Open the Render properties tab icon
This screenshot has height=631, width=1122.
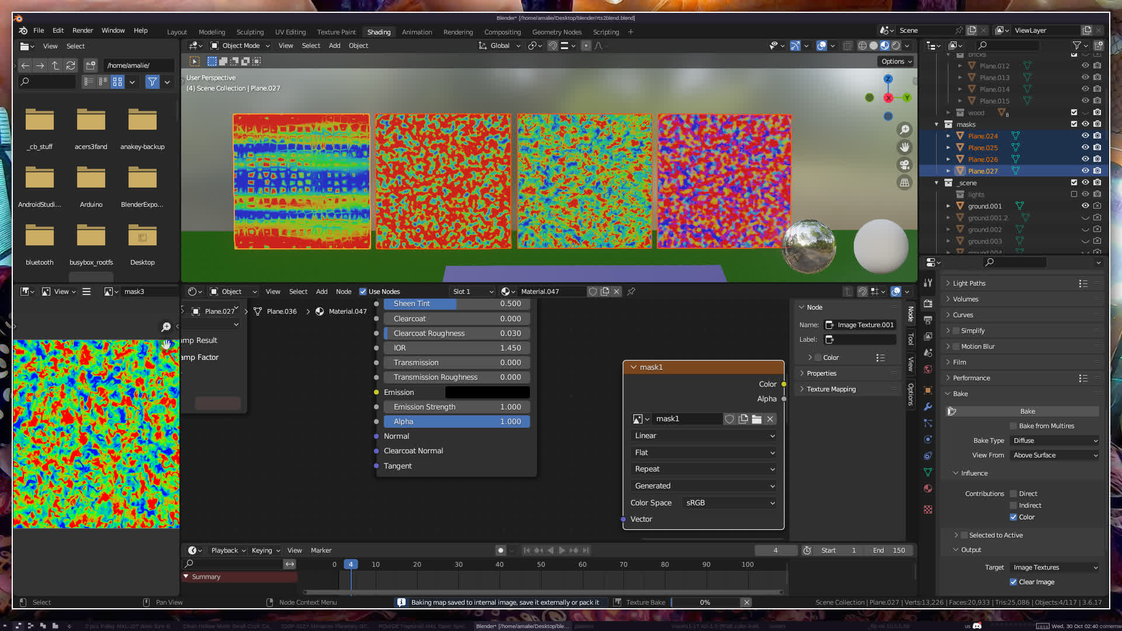tap(928, 304)
